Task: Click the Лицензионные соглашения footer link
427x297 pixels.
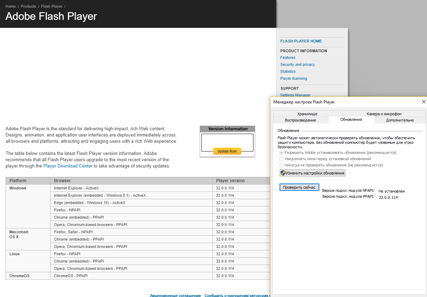Action: click(x=175, y=295)
